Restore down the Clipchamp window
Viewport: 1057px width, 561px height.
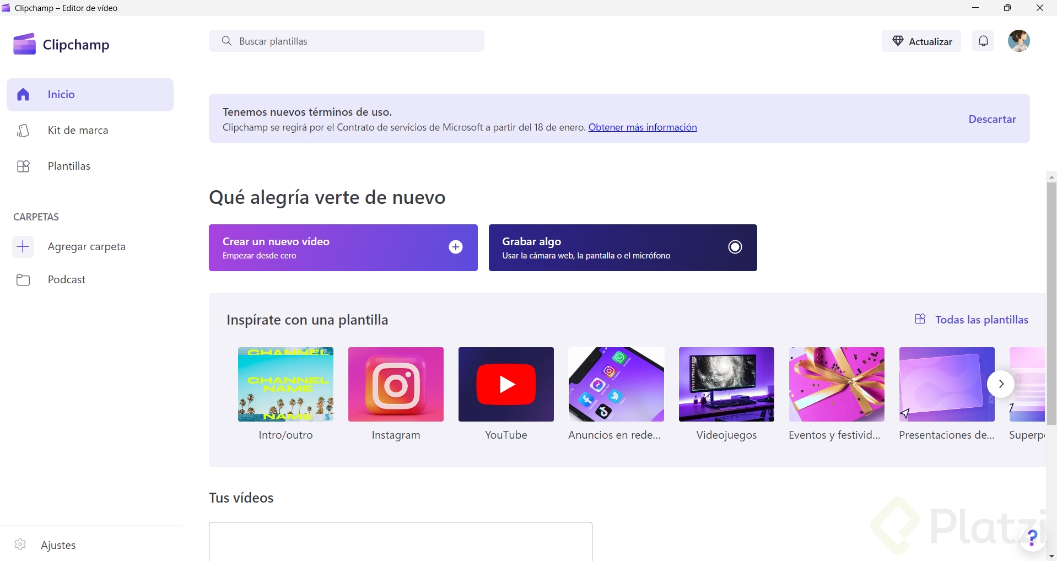[x=1007, y=8]
